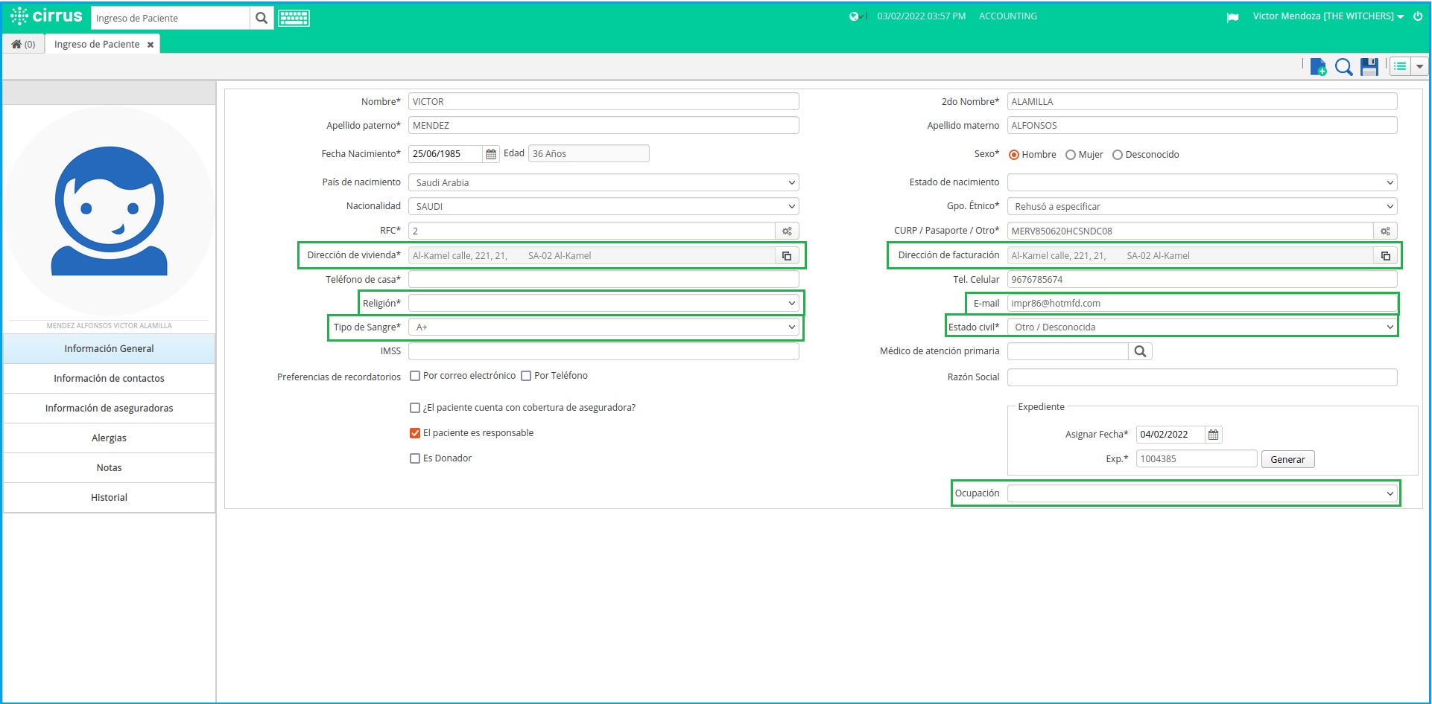Screen dimensions: 1432x704
Task: Save the patient record with floppy icon
Action: [1369, 67]
